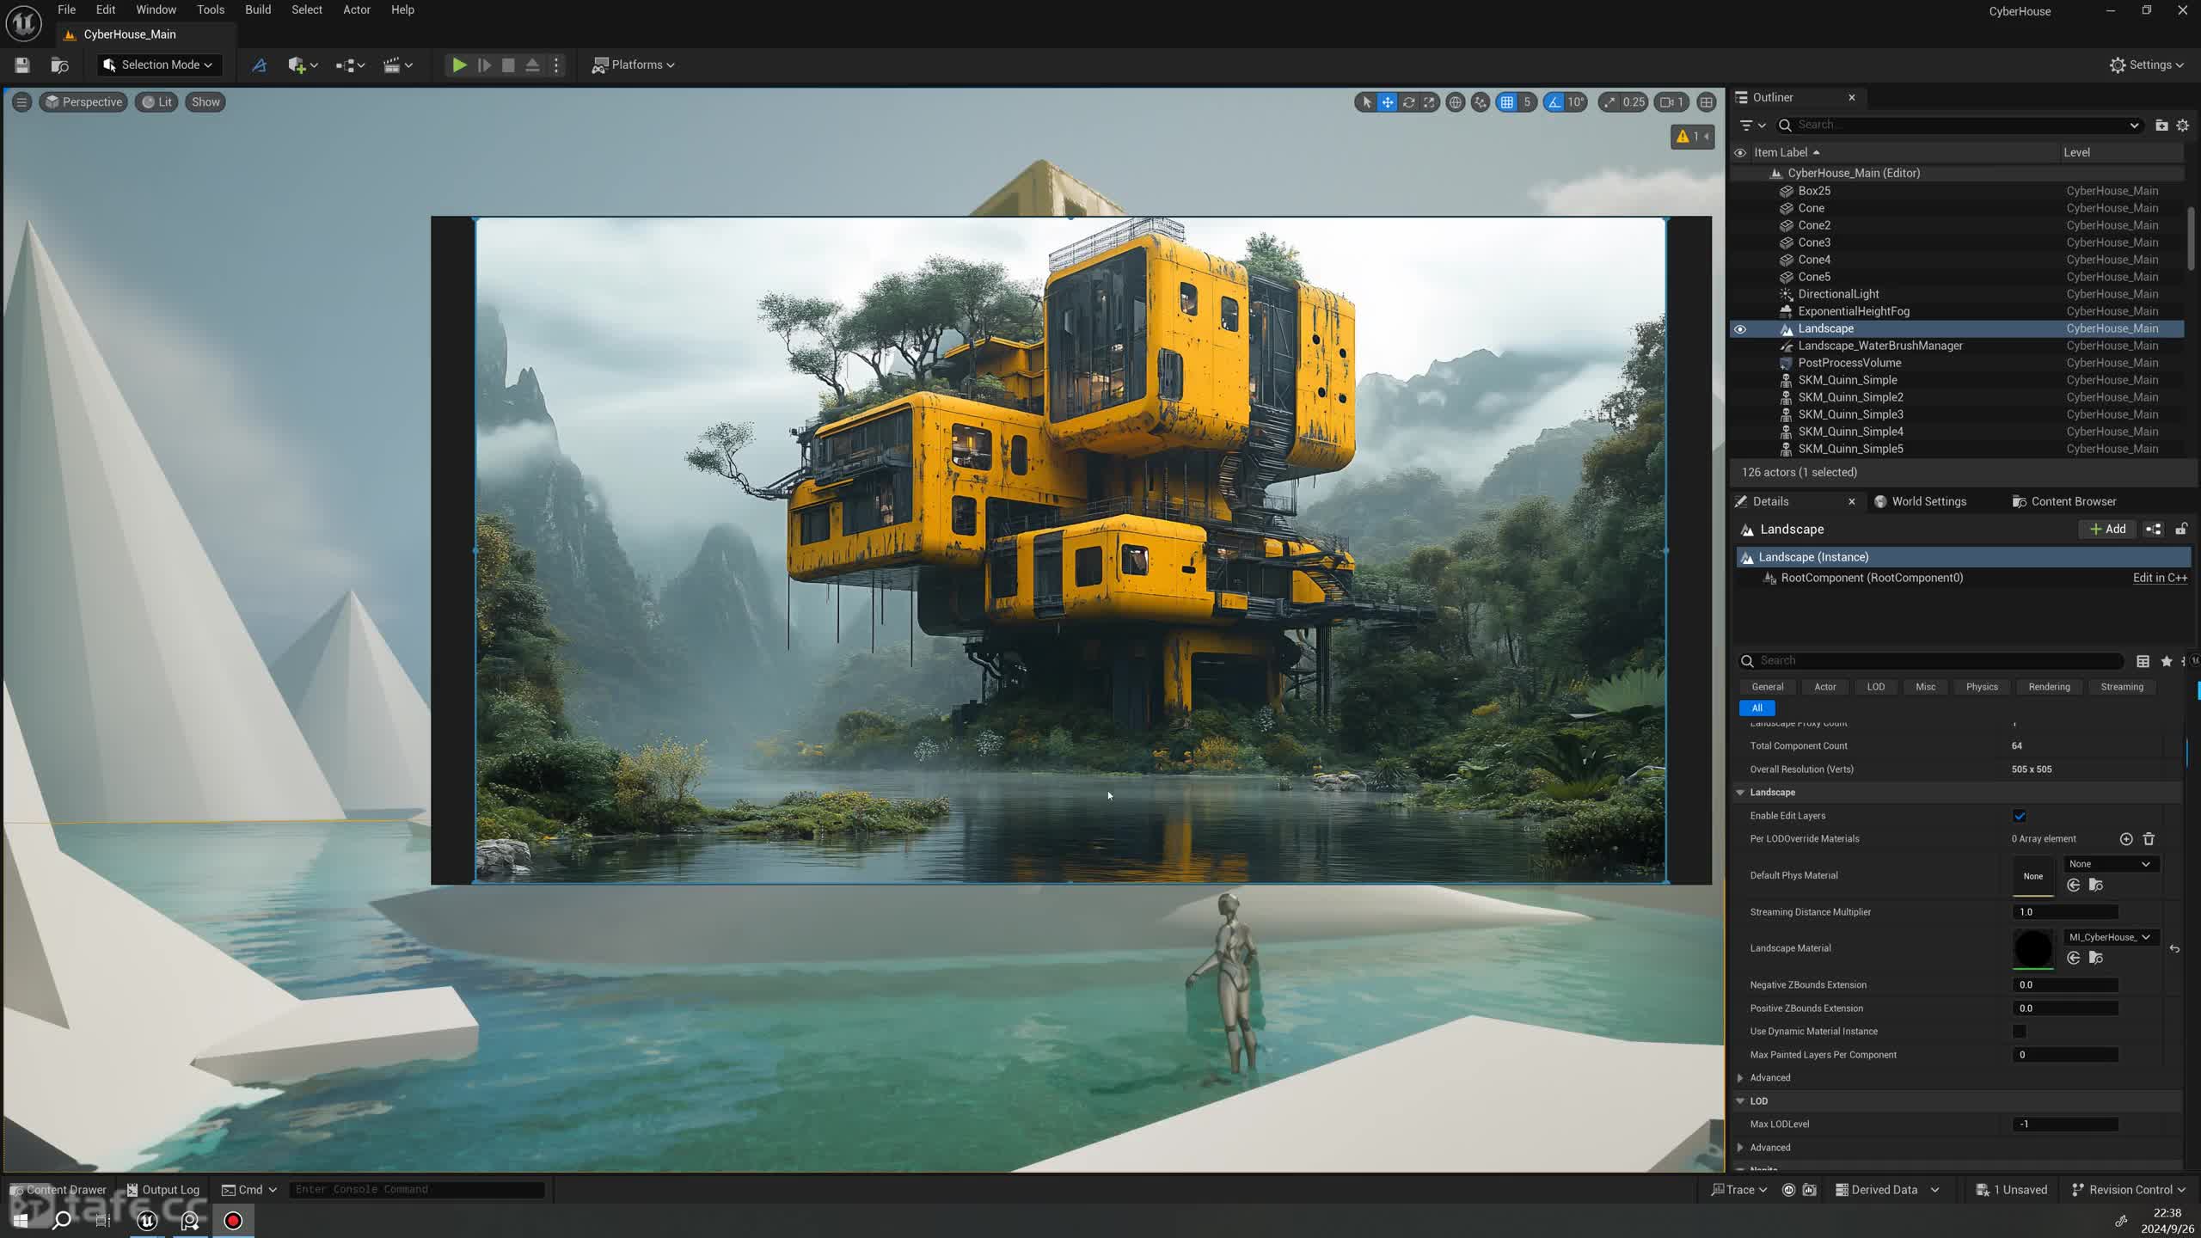Image resolution: width=2201 pixels, height=1238 pixels.
Task: Click the yellow warning indicator in viewport
Action: click(x=1692, y=136)
